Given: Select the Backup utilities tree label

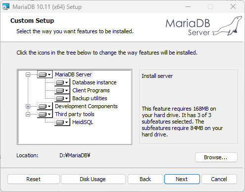Looking at the screenshot, I should 90,98.
